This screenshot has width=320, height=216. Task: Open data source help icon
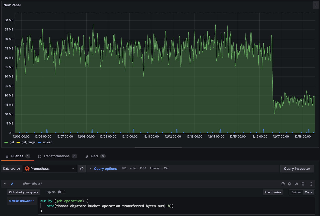tap(82, 169)
